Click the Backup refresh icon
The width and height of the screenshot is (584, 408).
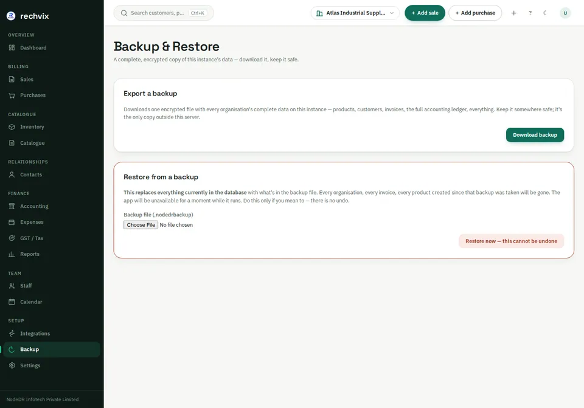(12, 350)
